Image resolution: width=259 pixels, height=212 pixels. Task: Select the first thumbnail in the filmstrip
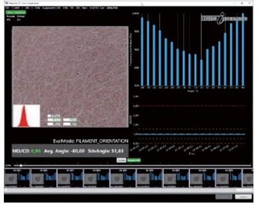point(17,178)
